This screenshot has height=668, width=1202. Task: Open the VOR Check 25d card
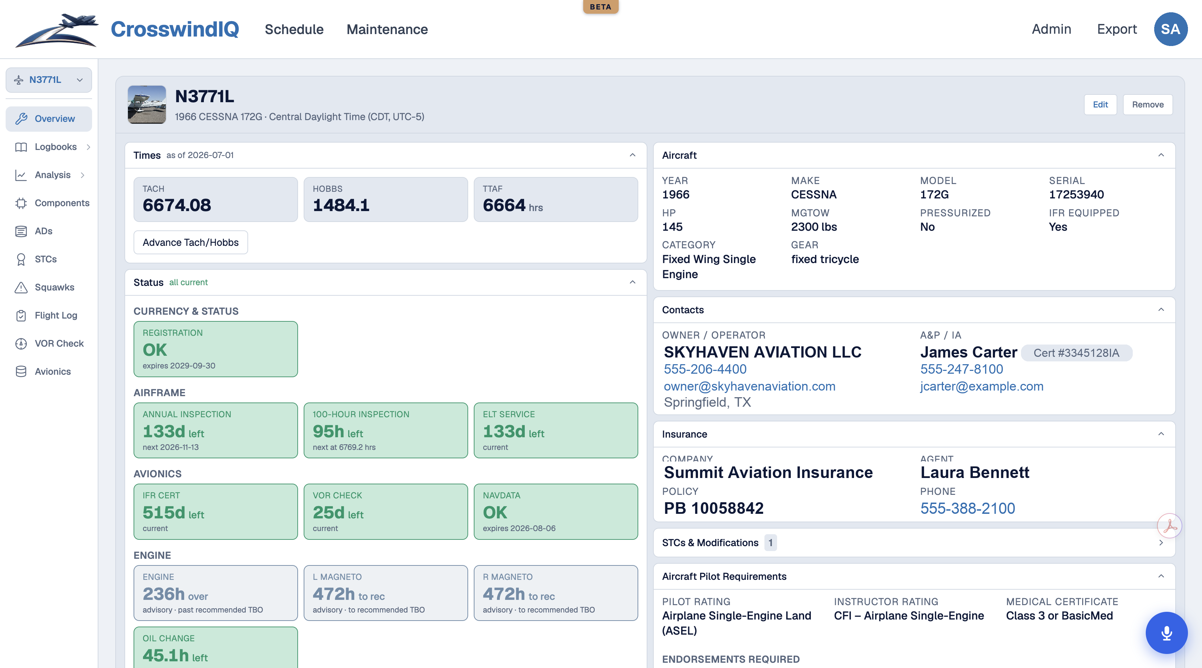386,511
